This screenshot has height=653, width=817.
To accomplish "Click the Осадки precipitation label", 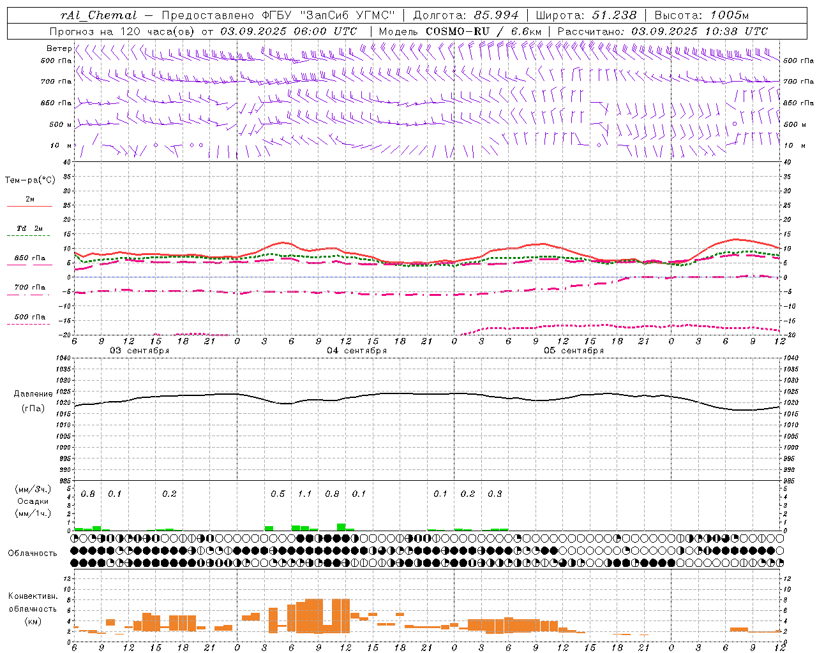I will click(33, 501).
